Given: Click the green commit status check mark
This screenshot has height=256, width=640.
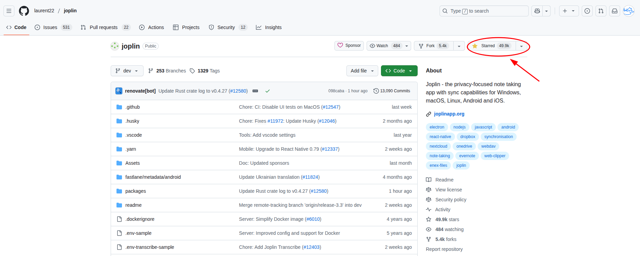Looking at the screenshot, I should pos(268,91).
